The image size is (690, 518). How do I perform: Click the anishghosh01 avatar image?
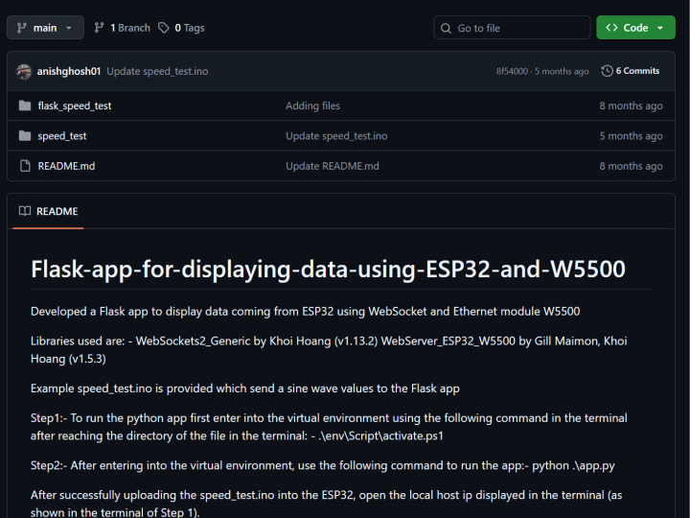click(x=25, y=71)
